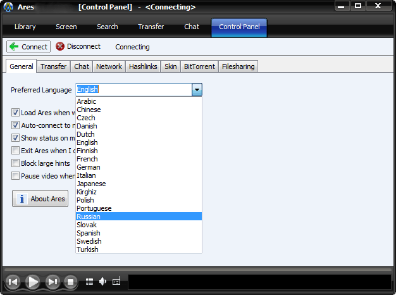
Task: Select Spanish language option
Action: point(139,233)
